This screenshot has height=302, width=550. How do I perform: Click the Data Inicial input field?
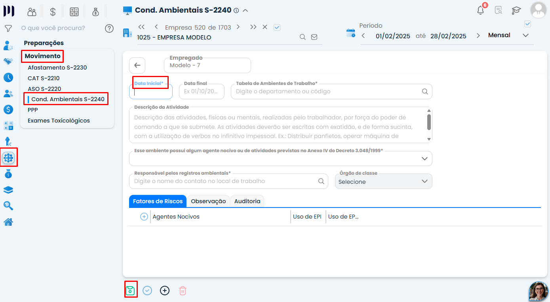click(151, 91)
